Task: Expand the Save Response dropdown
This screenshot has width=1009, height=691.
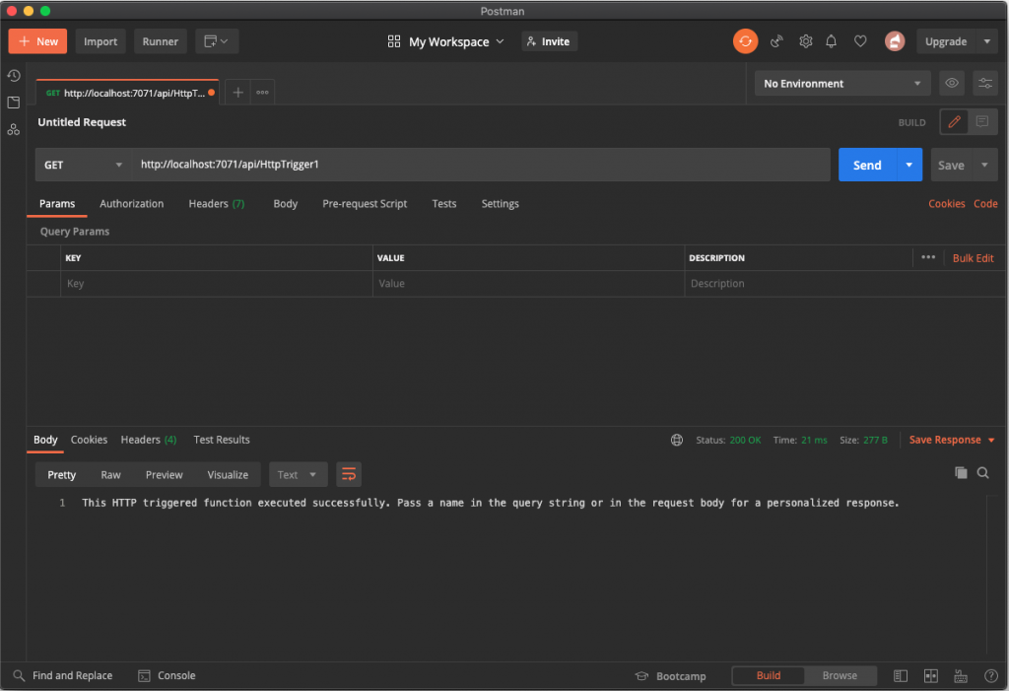Action: (x=991, y=440)
